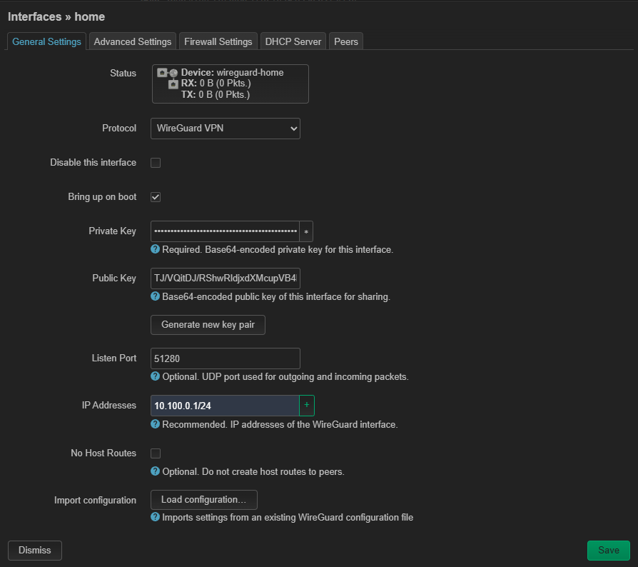
Task: Click the No Host Routes help icon
Action: click(155, 471)
